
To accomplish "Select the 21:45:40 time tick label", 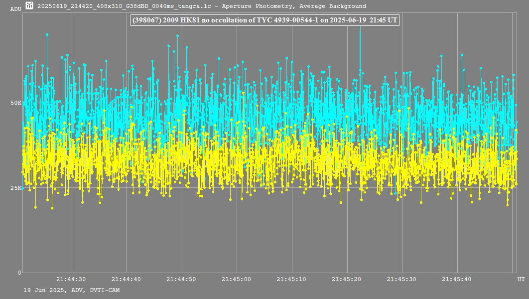I will tap(457, 280).
